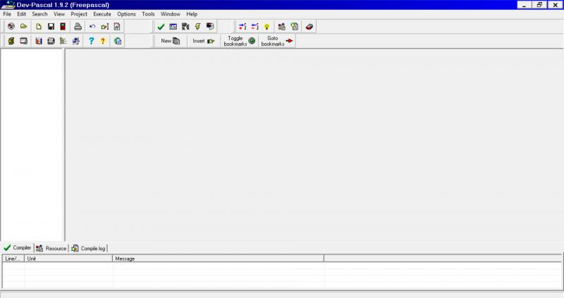Click the lightning bolt toolbar icon
This screenshot has width=564, height=298.
197,27
